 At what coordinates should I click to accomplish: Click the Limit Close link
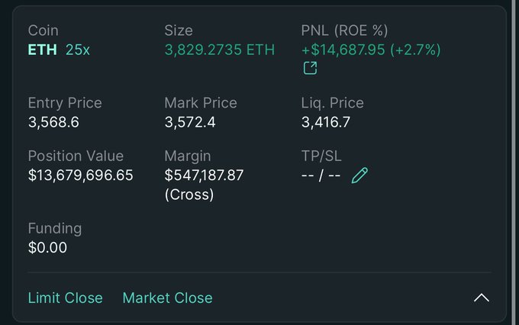tap(65, 298)
